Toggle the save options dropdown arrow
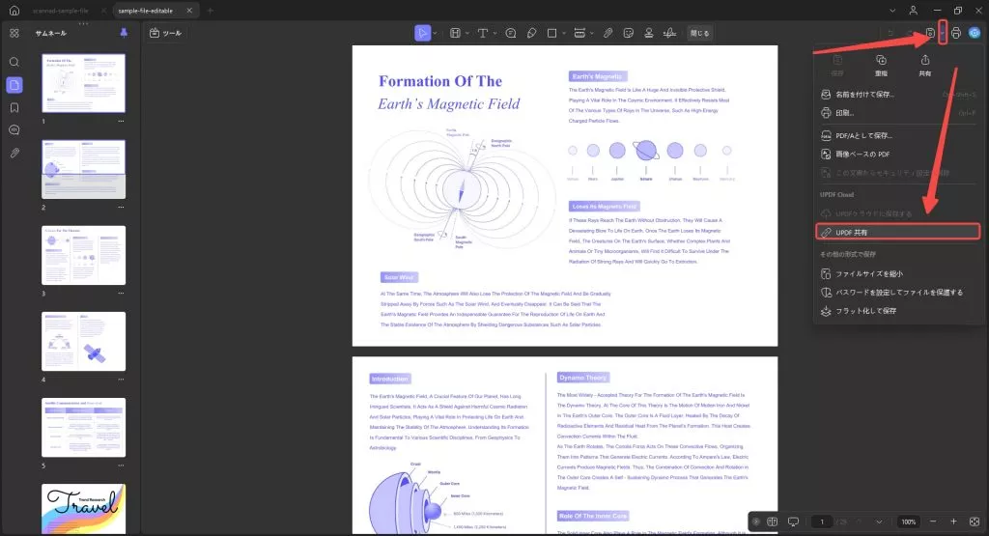989x536 pixels. point(943,33)
